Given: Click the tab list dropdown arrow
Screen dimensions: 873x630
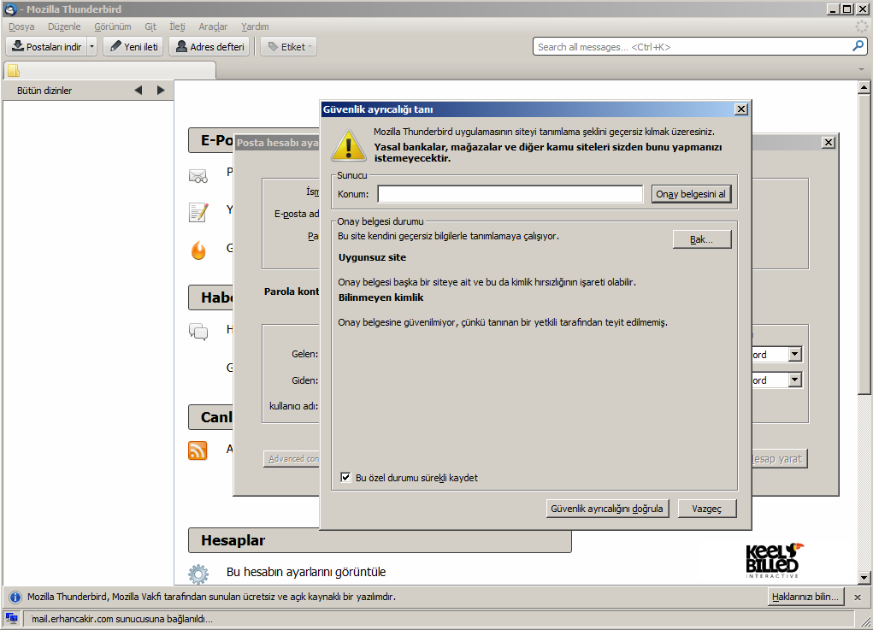Looking at the screenshot, I should pyautogui.click(x=862, y=69).
